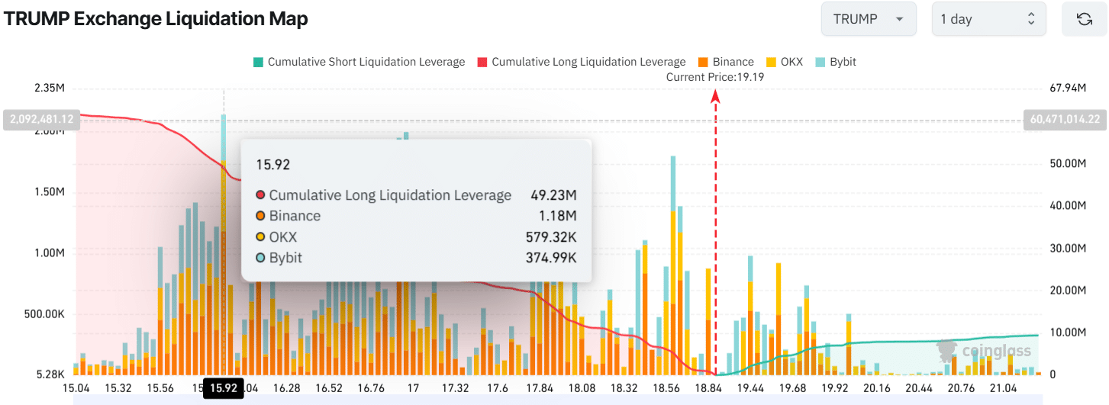Click the TRUMP Exchange Liquidation Map title
The image size is (1109, 405).
(156, 19)
